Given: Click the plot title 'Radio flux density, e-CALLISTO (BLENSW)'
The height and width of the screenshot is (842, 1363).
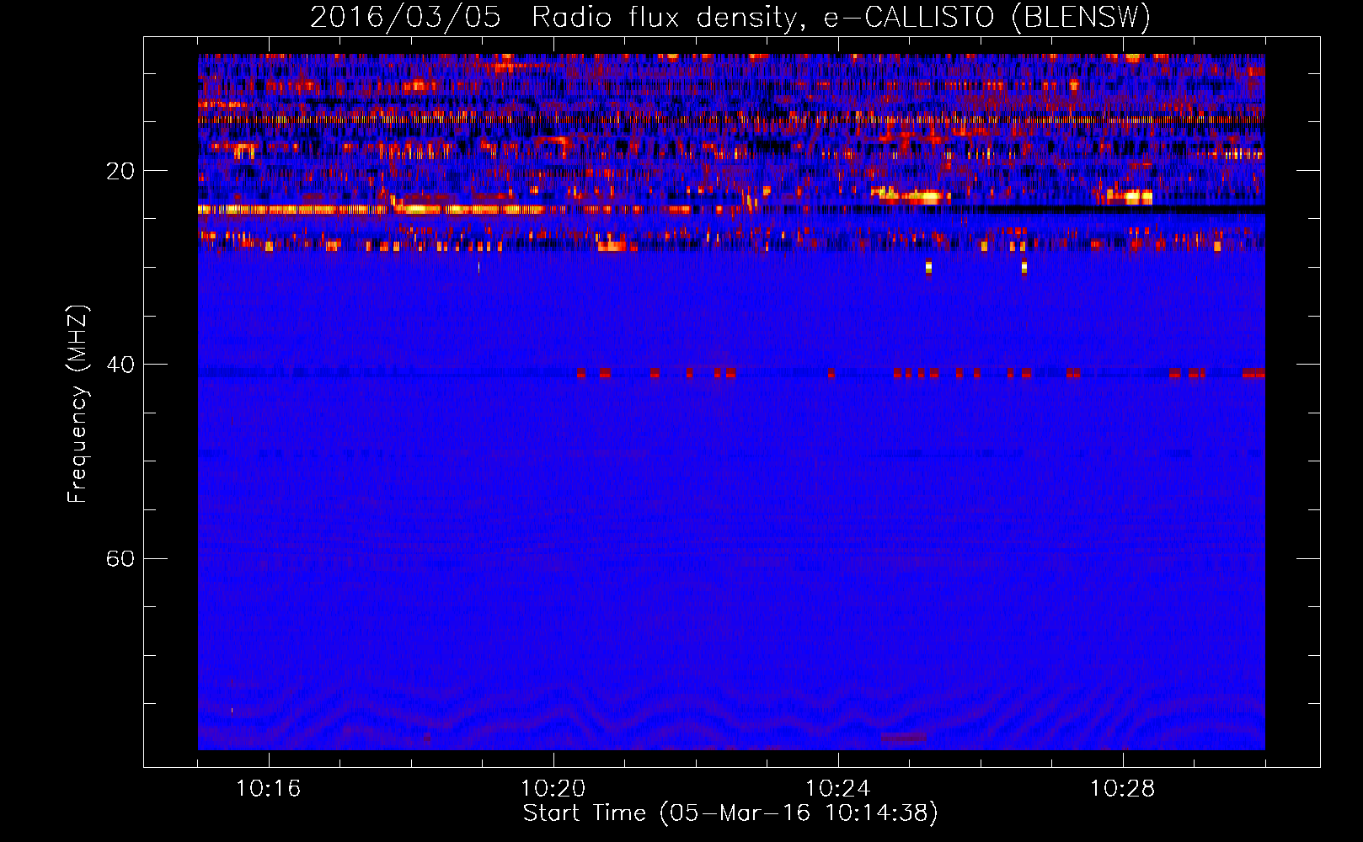Looking at the screenshot, I should click(841, 18).
